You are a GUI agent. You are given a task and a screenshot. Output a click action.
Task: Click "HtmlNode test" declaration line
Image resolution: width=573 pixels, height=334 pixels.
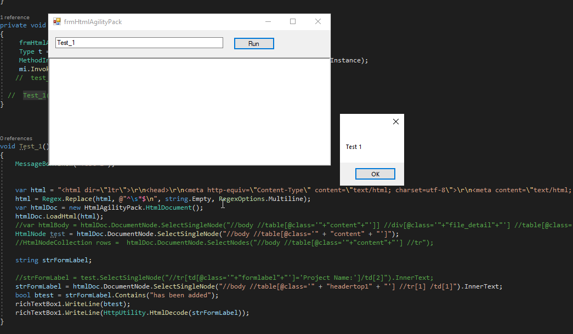[x=207, y=234]
